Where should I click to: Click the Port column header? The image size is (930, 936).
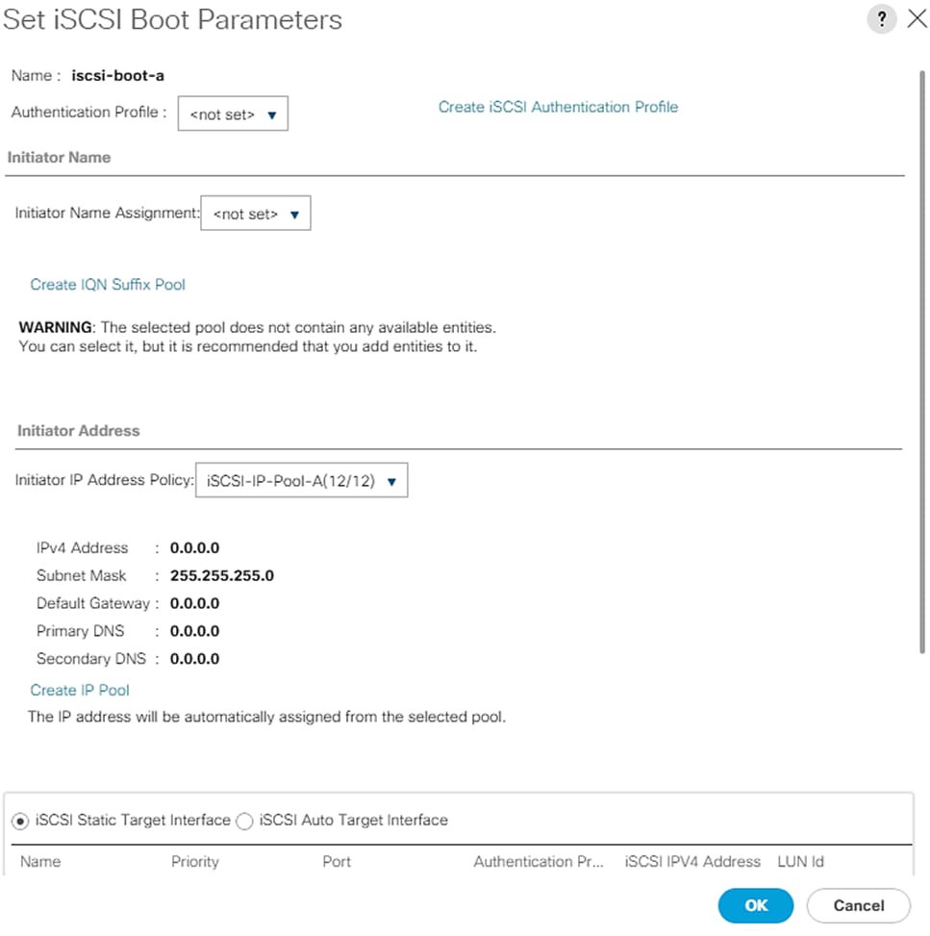coord(337,862)
